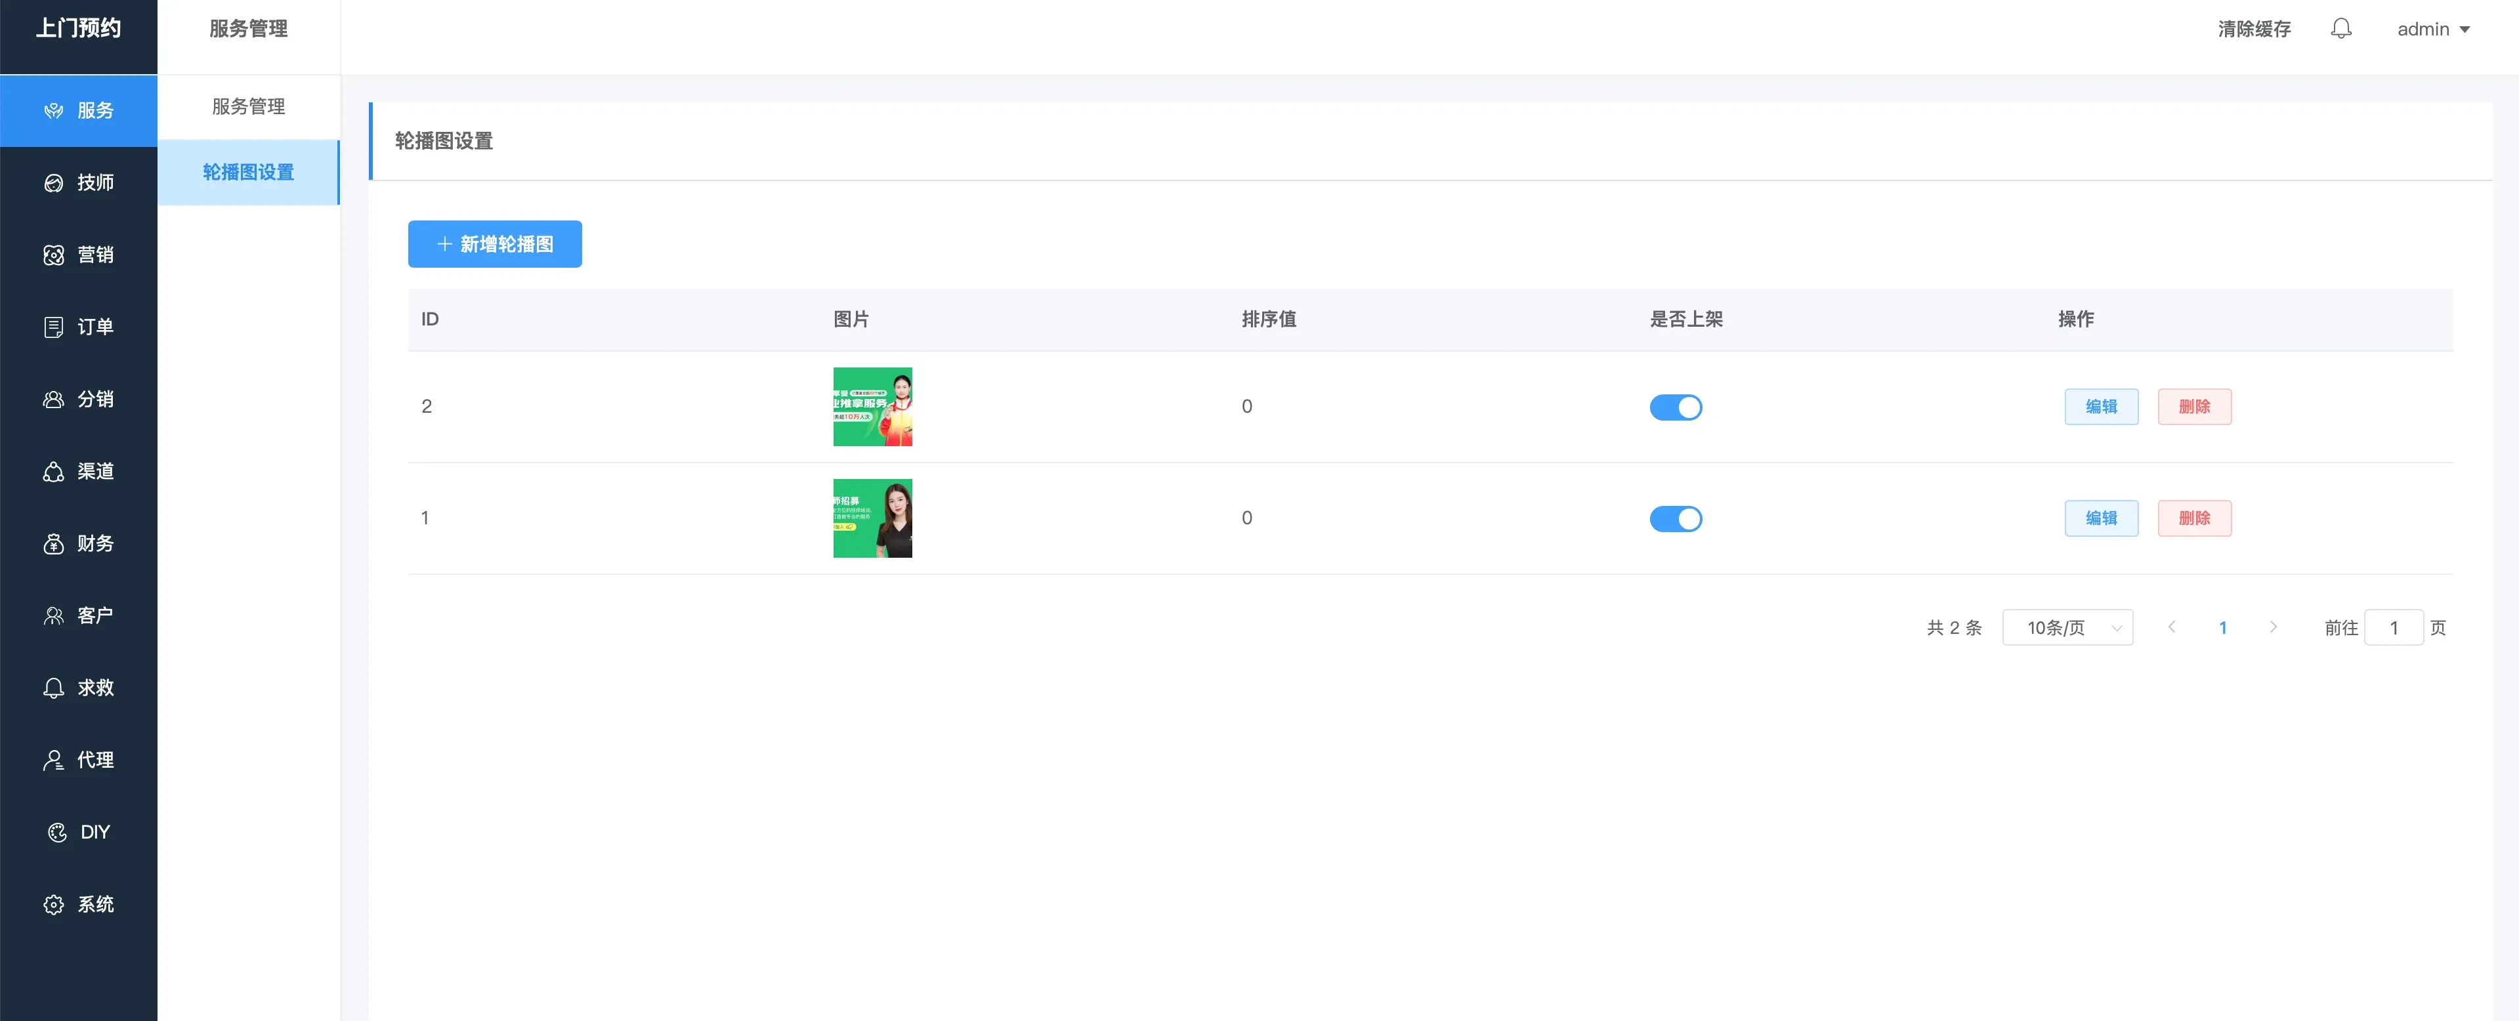
Task: Open the 订单 menu label
Action: pyautogui.click(x=96, y=327)
